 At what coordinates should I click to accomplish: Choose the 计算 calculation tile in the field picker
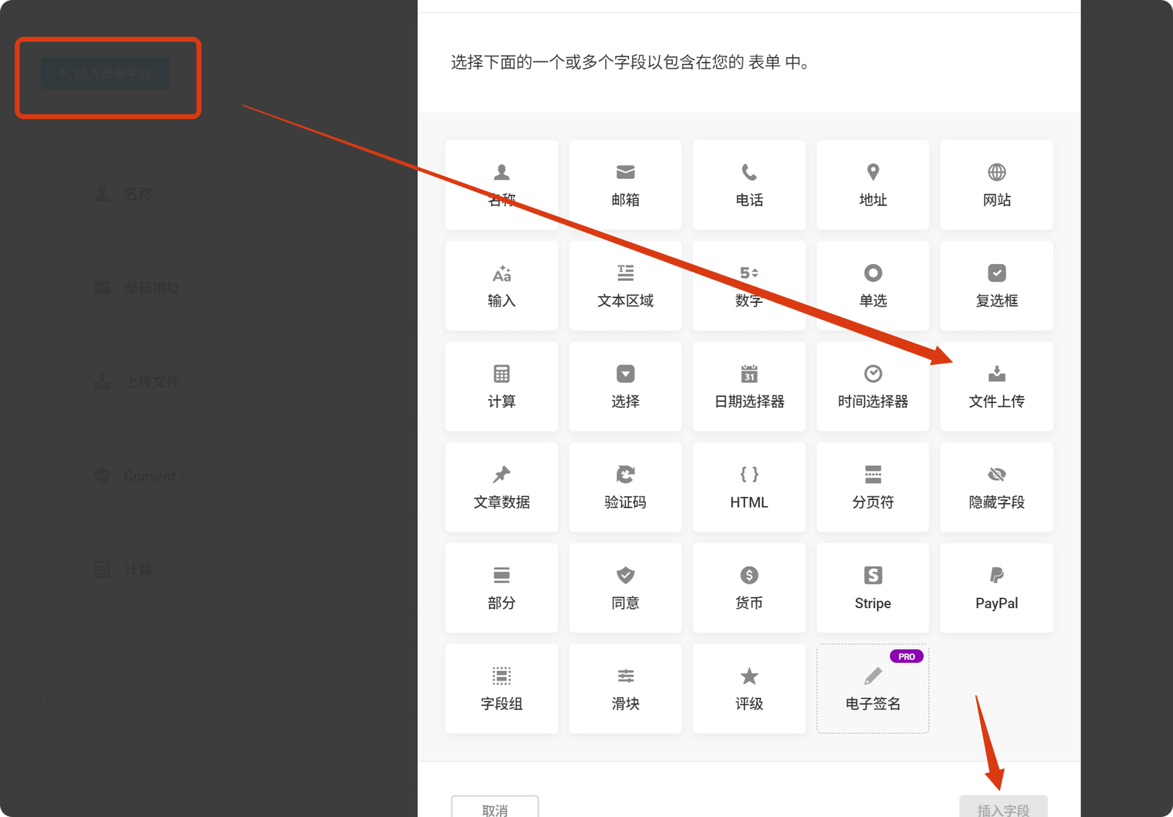coord(501,386)
